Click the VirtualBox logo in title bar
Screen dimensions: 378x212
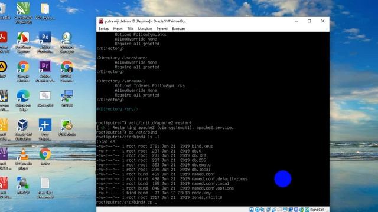[101, 21]
